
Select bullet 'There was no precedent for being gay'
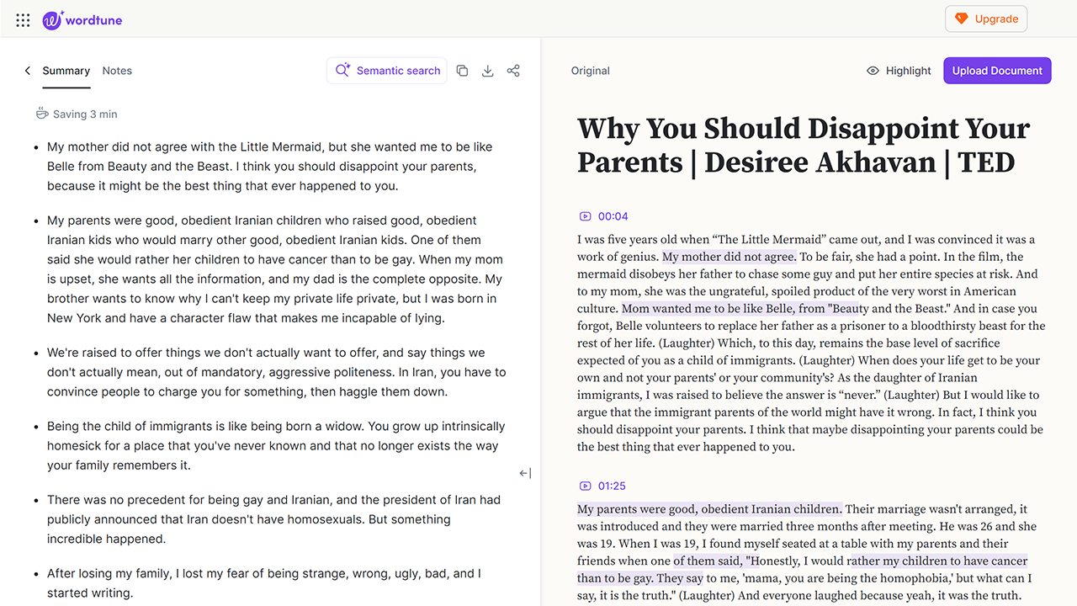273,519
